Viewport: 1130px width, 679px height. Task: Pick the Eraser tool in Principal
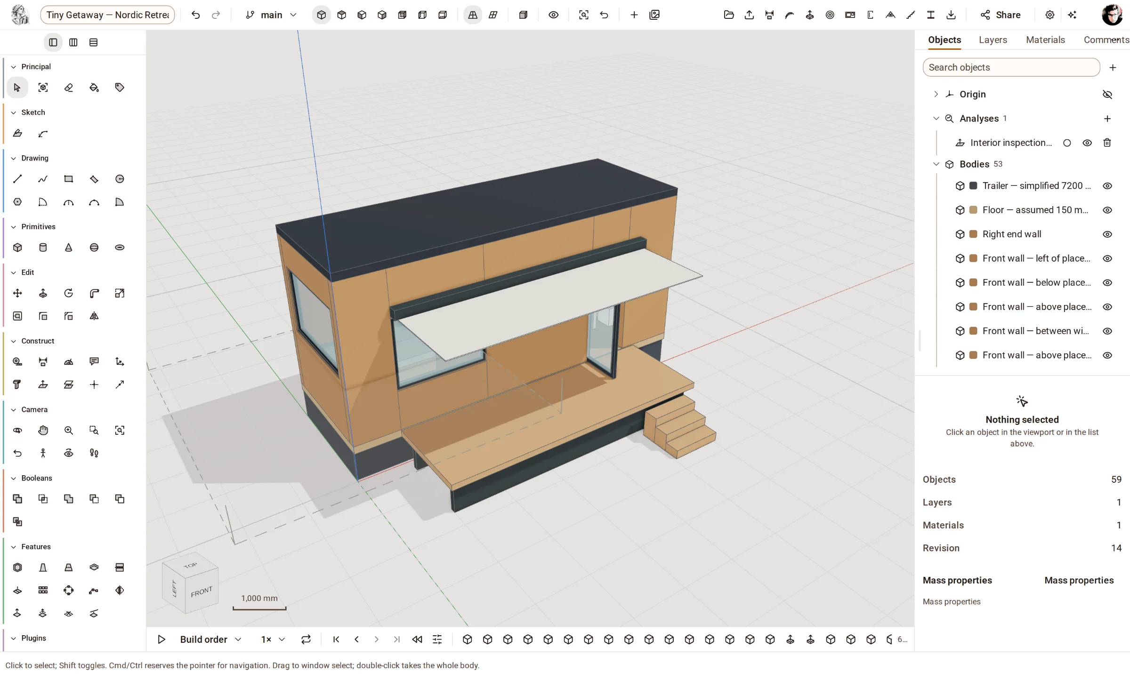[69, 88]
